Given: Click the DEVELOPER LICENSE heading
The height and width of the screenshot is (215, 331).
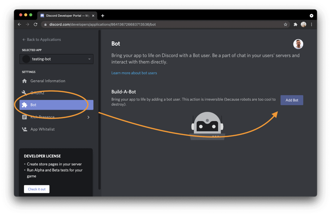Looking at the screenshot, I should (x=42, y=156).
